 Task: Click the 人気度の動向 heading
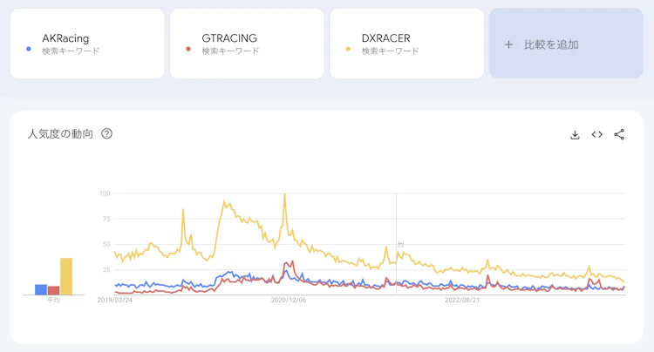(x=60, y=134)
